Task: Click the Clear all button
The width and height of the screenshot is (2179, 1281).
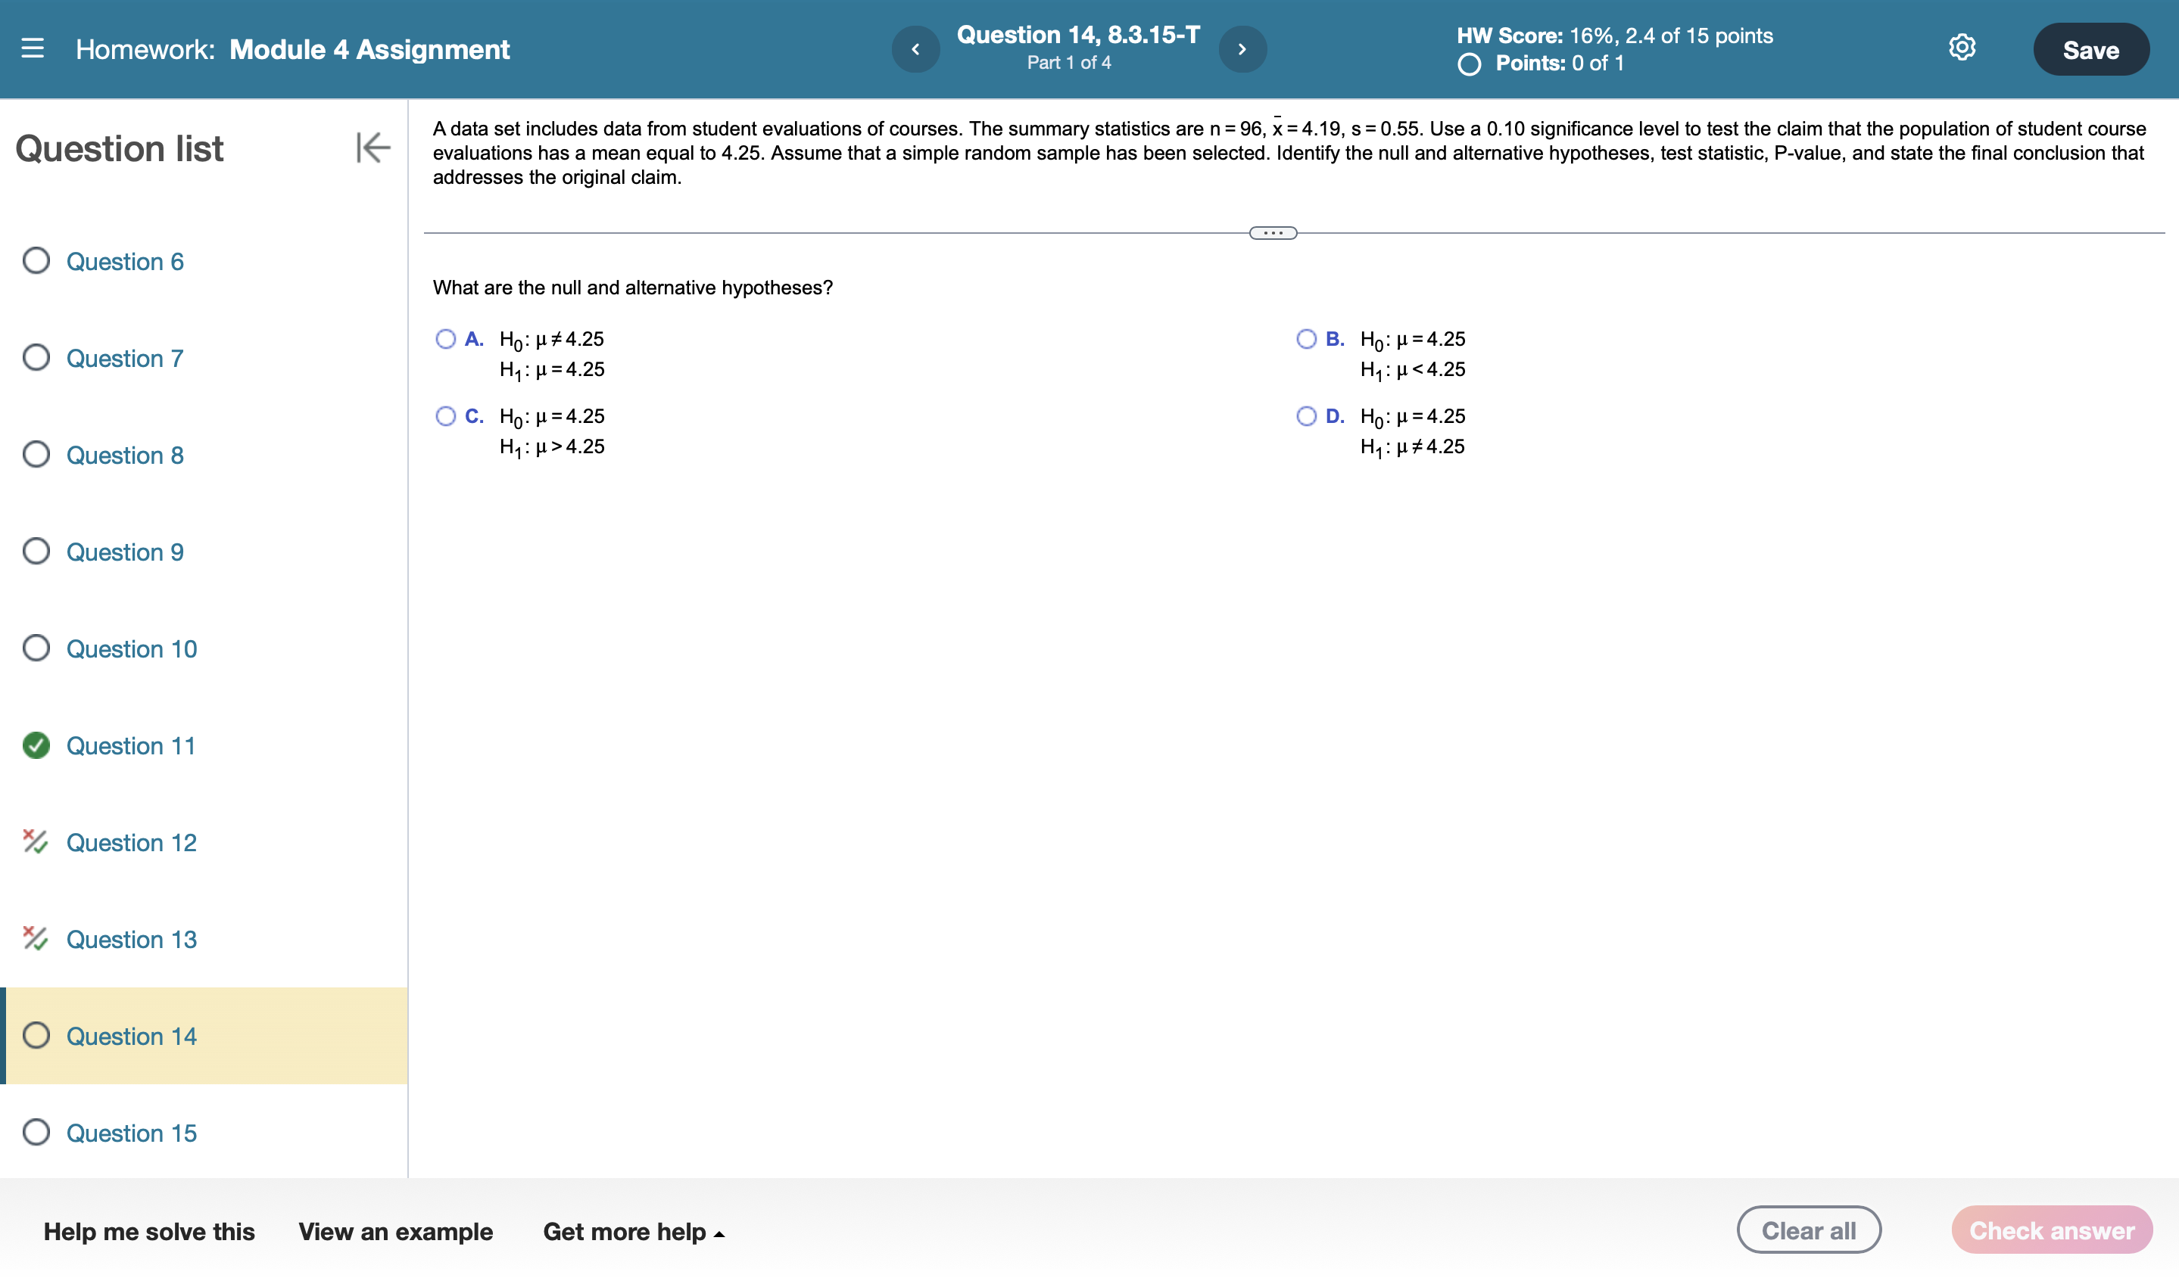Action: coord(1808,1229)
